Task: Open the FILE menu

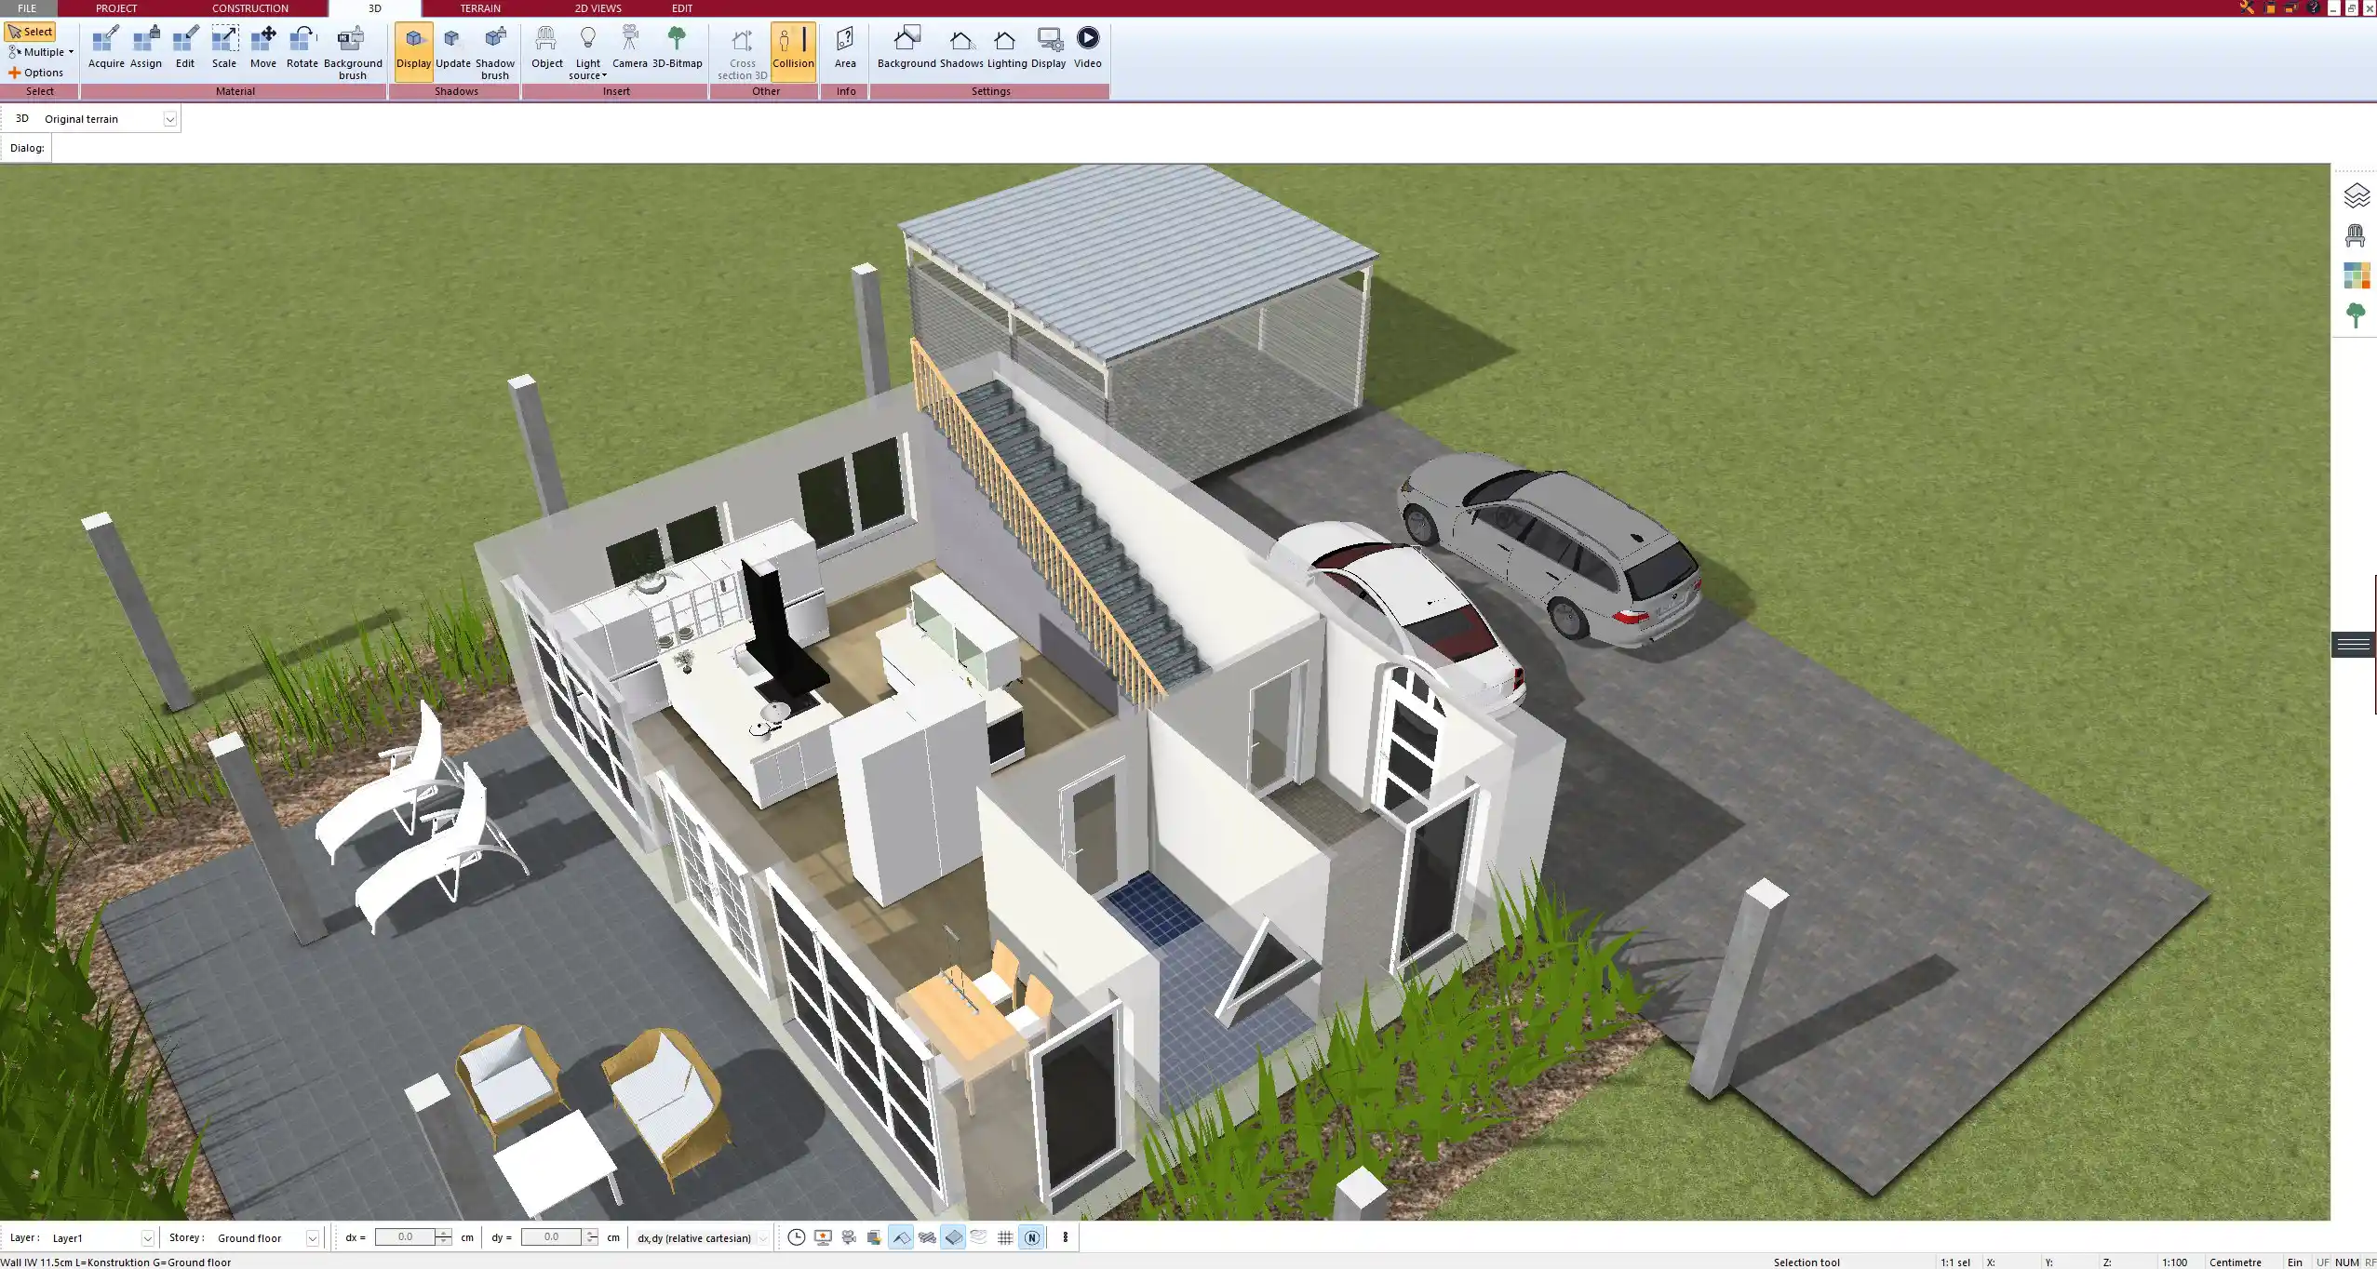Action: (x=27, y=8)
